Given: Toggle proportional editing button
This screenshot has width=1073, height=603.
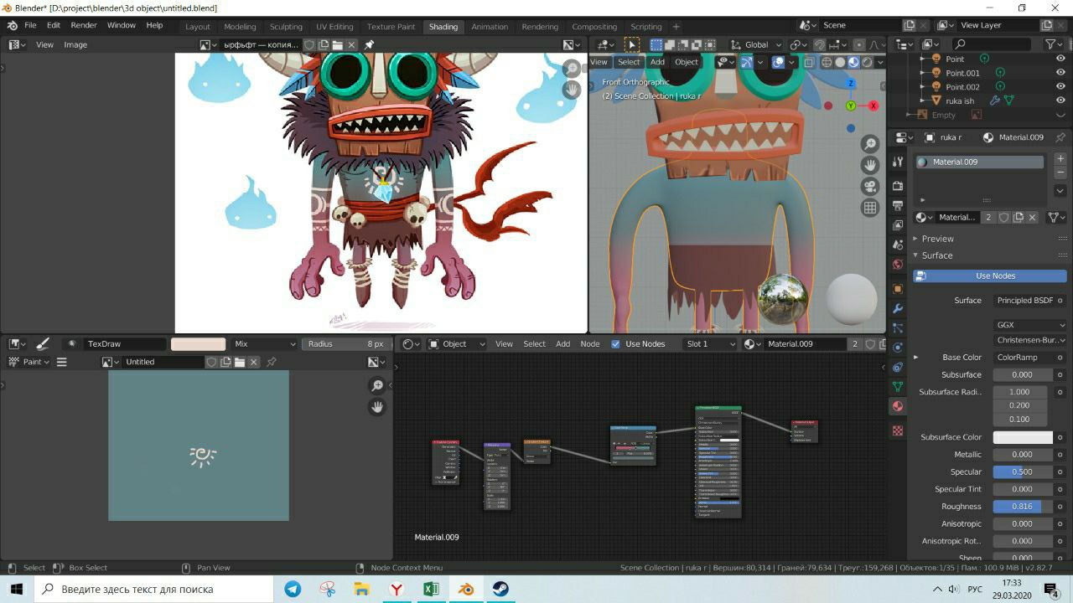Looking at the screenshot, I should click(858, 44).
